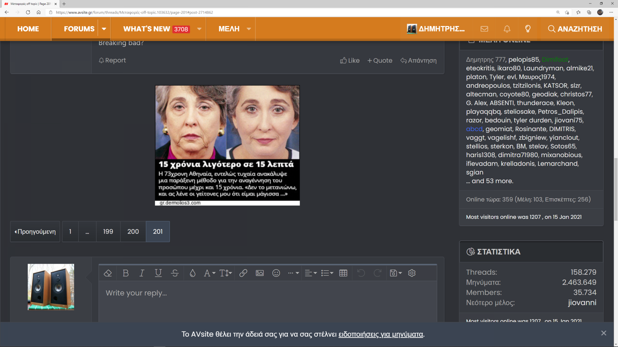618x347 pixels.
Task: Open the inbox envelope icon
Action: 484,29
